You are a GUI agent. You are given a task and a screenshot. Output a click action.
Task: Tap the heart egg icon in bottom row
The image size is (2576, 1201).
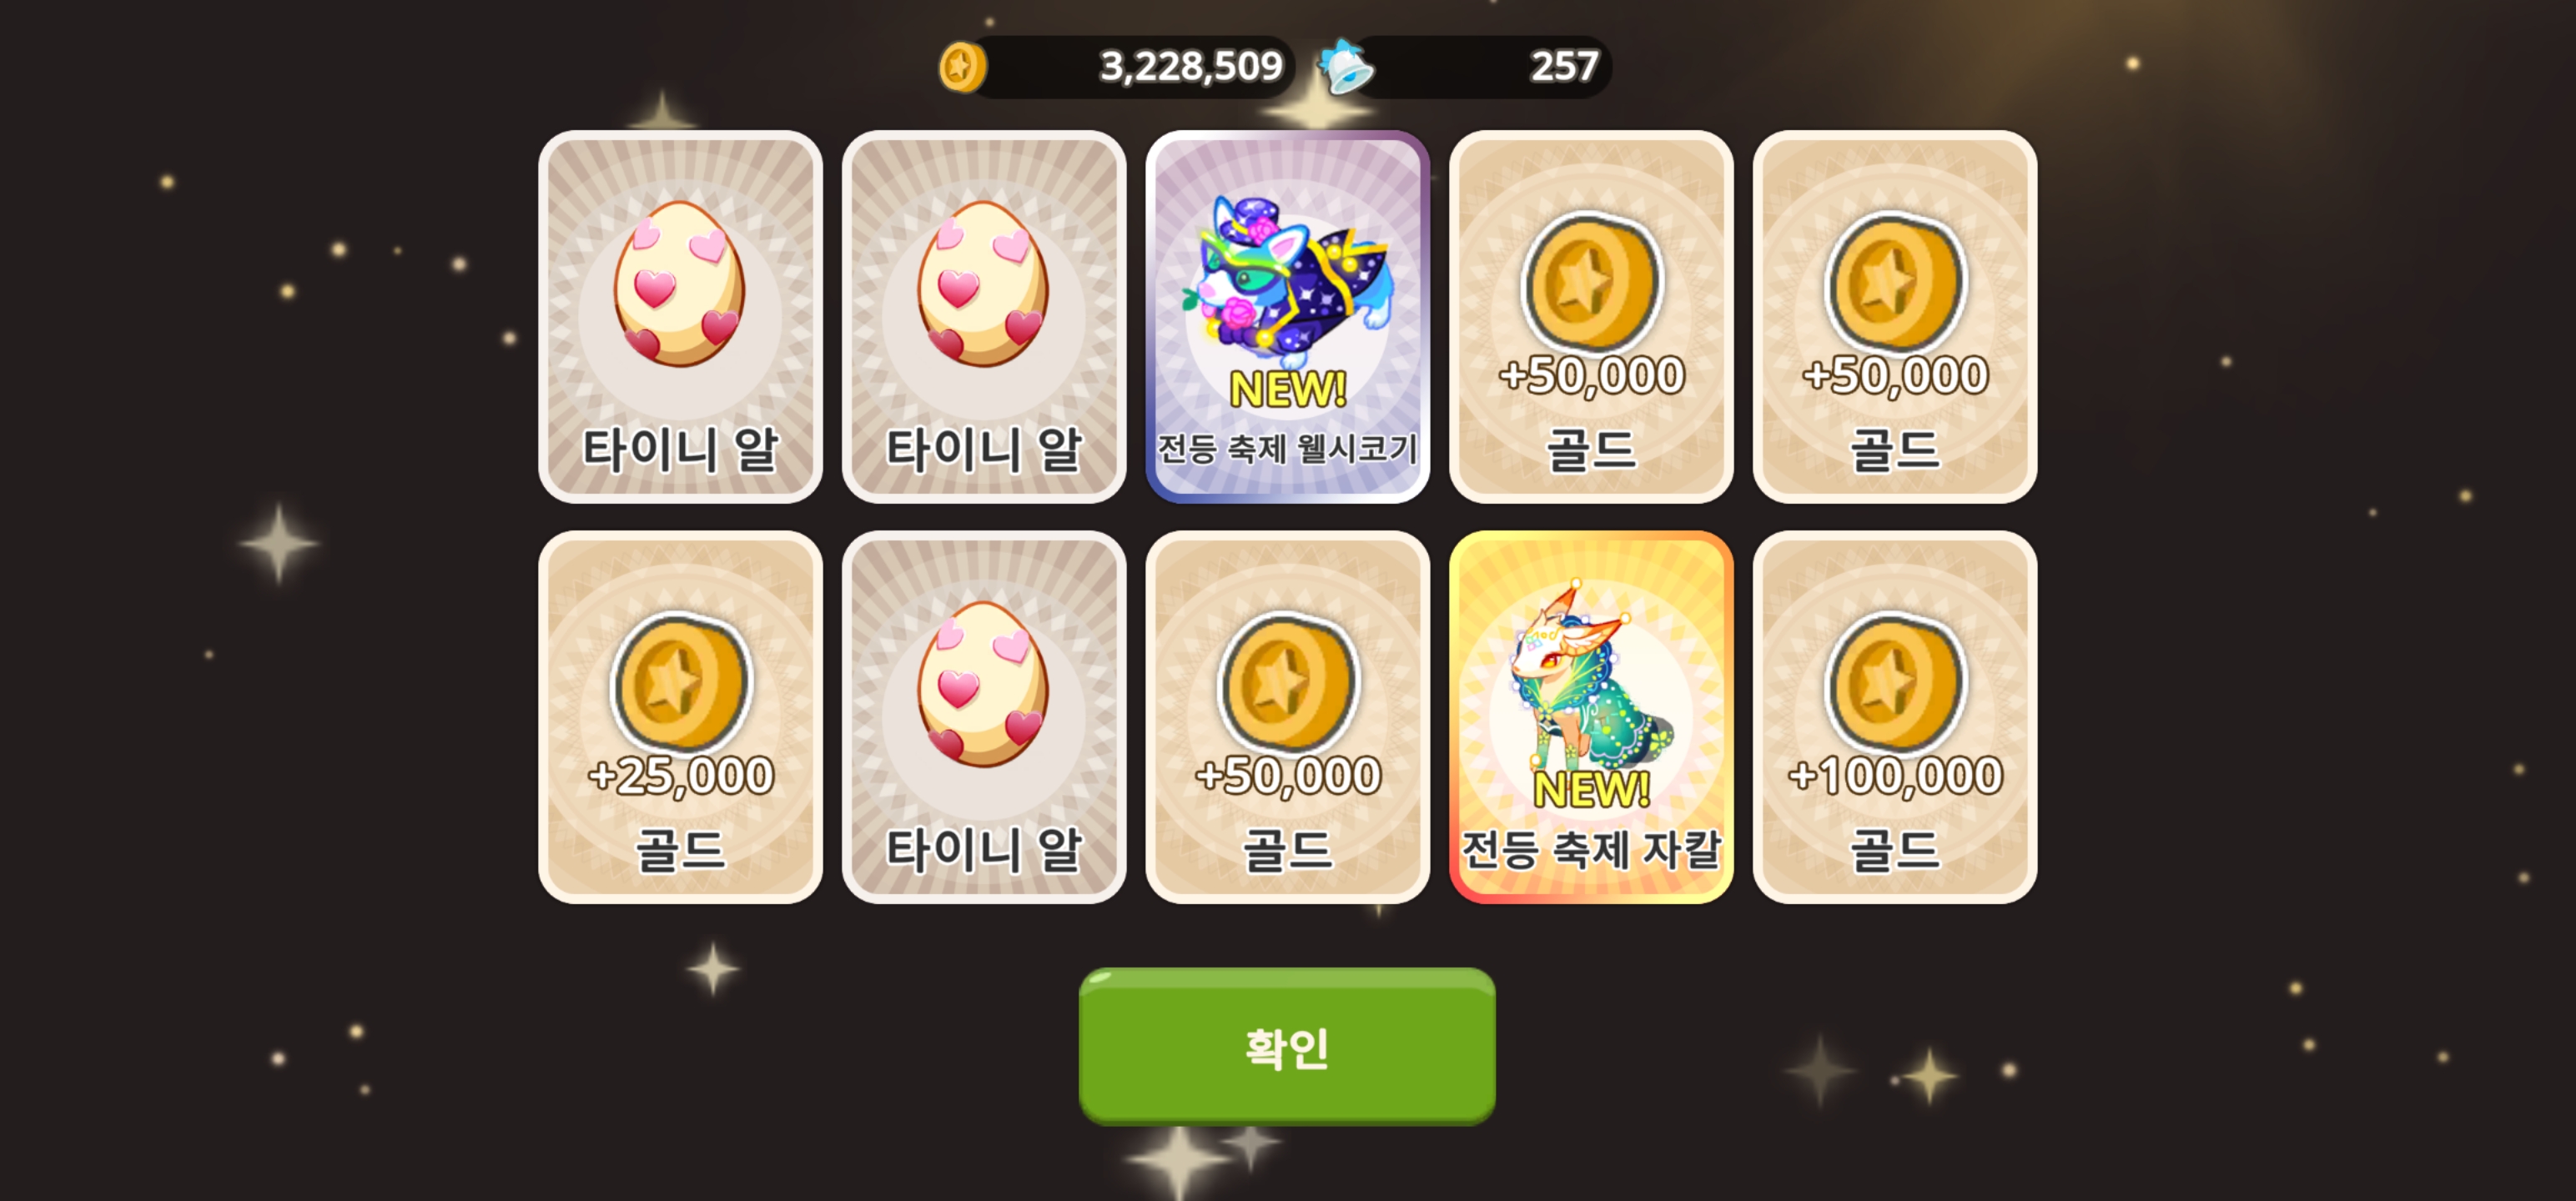984,684
